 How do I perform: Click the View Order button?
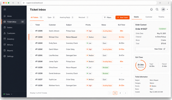tap(151, 49)
